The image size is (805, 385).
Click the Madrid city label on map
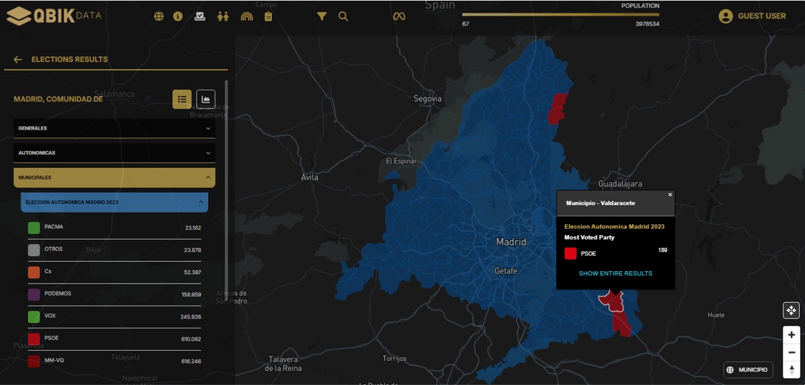[x=511, y=242]
